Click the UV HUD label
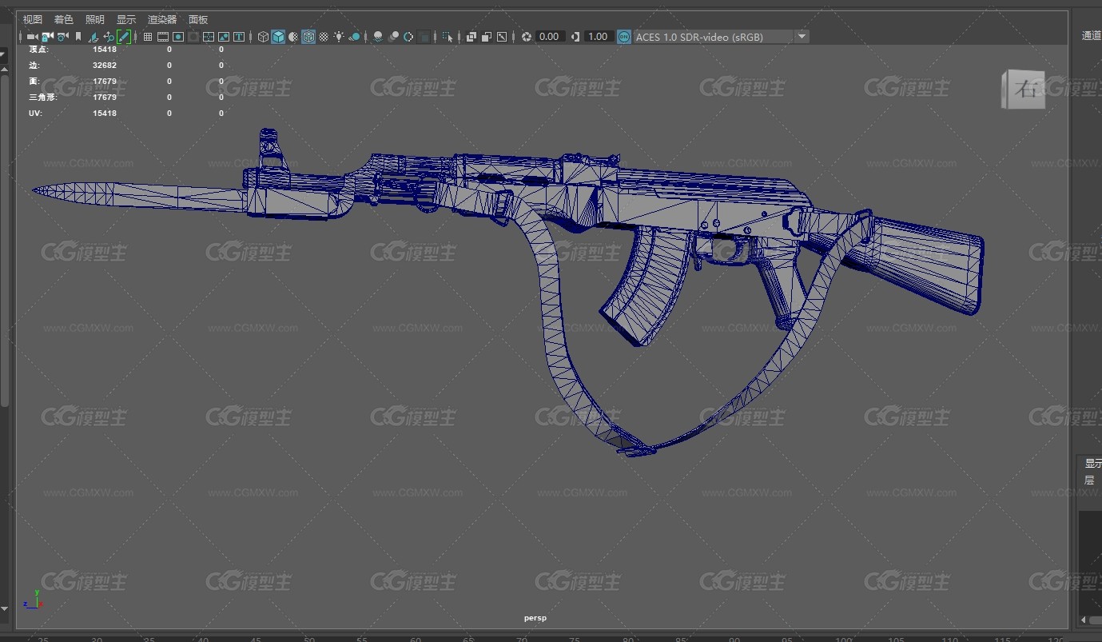 (35, 114)
